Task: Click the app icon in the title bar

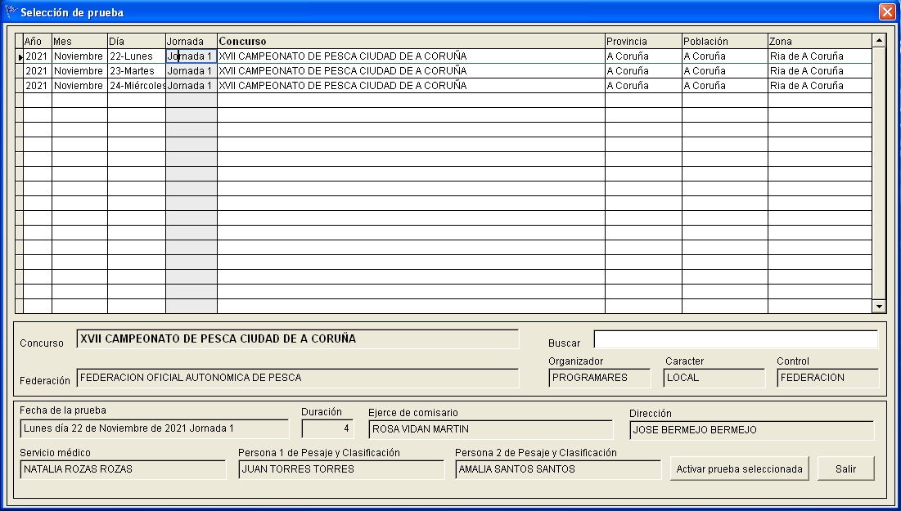Action: point(11,12)
